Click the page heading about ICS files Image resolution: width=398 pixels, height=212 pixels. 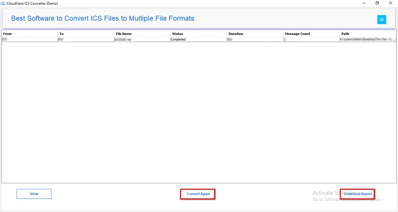coord(102,18)
